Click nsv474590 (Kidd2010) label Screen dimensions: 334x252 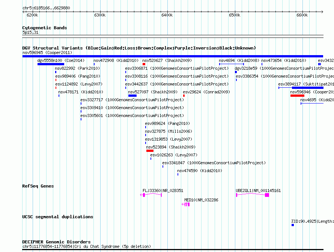click(x=200, y=171)
